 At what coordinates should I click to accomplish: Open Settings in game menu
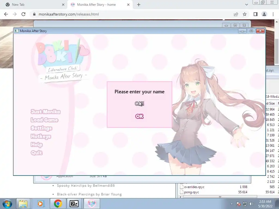pyautogui.click(x=41, y=128)
